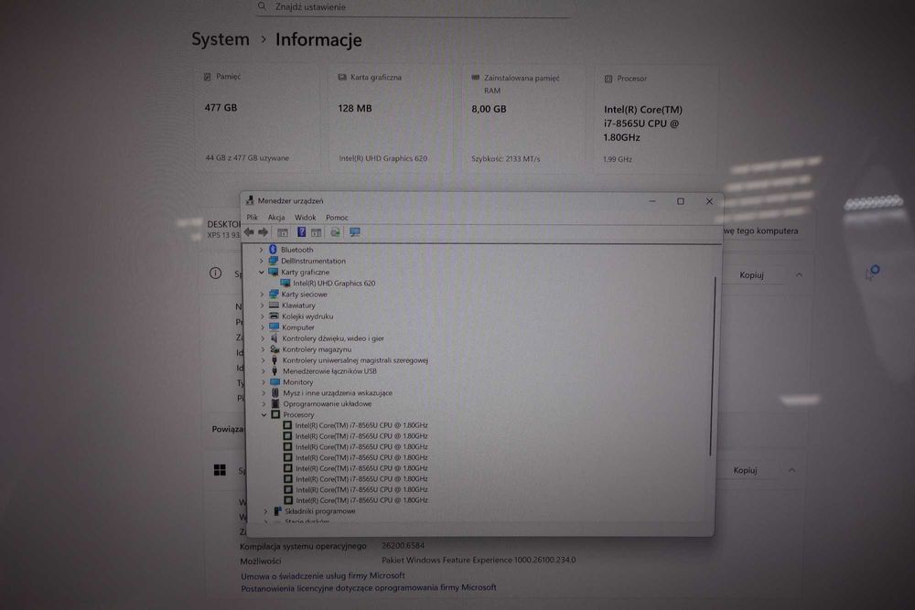The width and height of the screenshot is (915, 610).
Task: Select the Kontrolery uniwersalnej magistrali szeregowej icon
Action: pos(274,359)
